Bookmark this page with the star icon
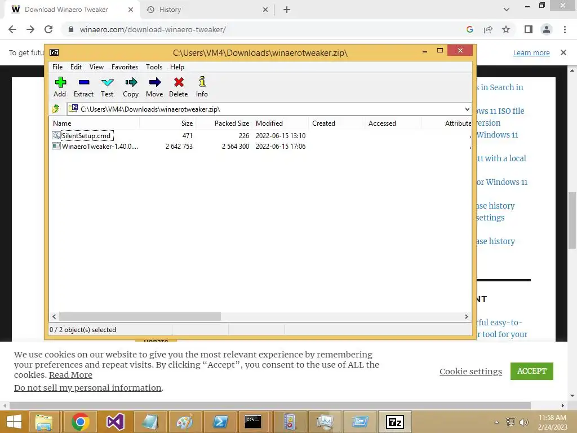Screen dimensions: 577x433 point(507,29)
